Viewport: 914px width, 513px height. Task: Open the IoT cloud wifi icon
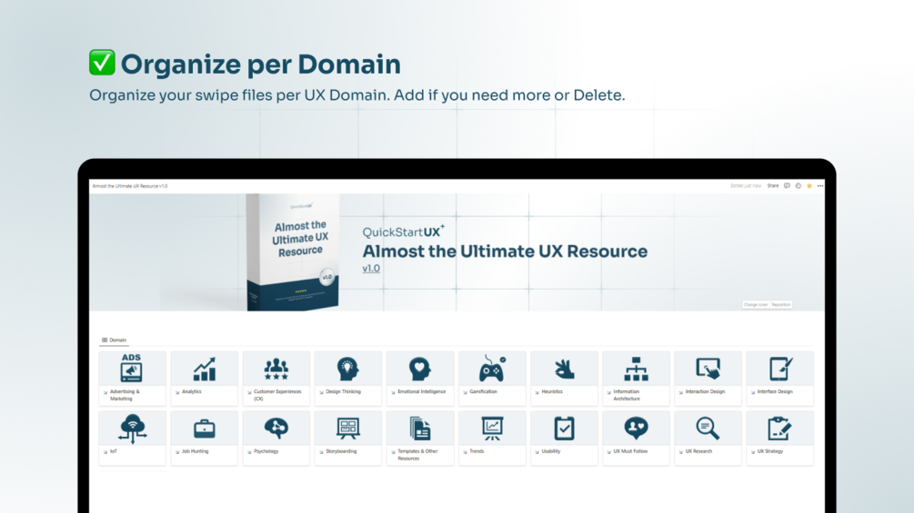tap(132, 429)
